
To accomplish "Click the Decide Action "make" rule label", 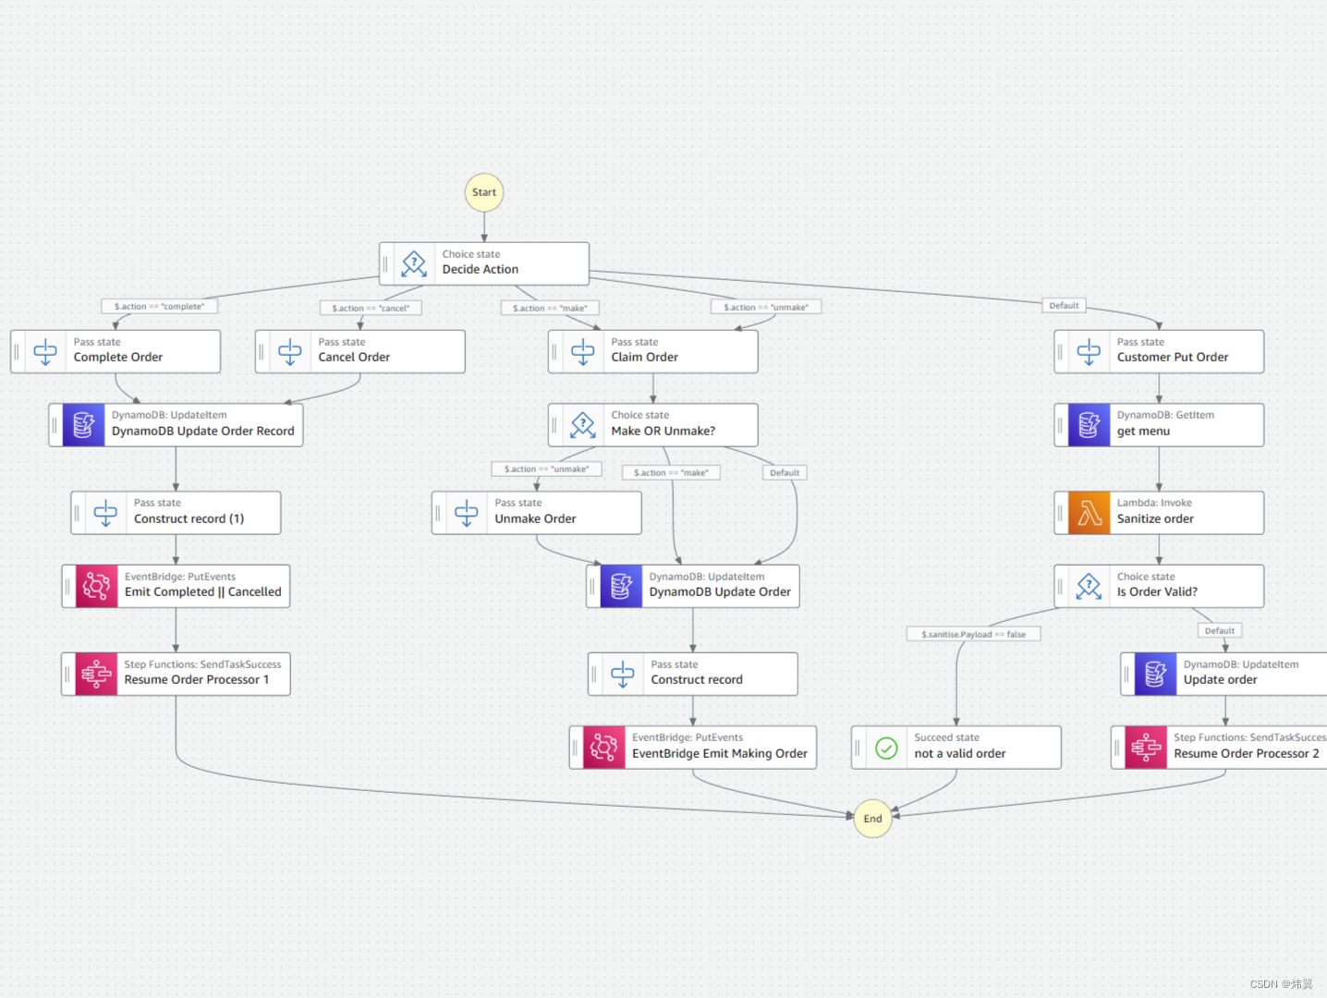I will (550, 308).
